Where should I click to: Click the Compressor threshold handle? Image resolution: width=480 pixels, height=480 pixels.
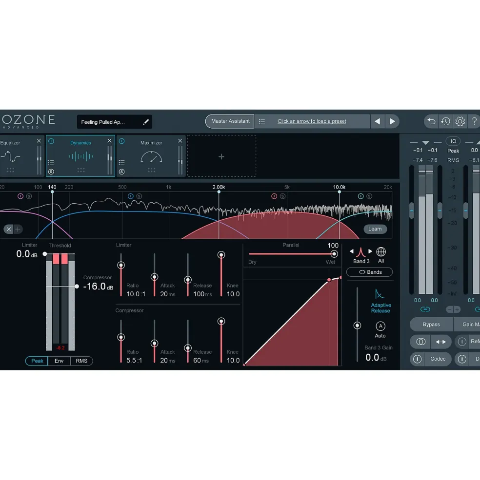pos(77,287)
